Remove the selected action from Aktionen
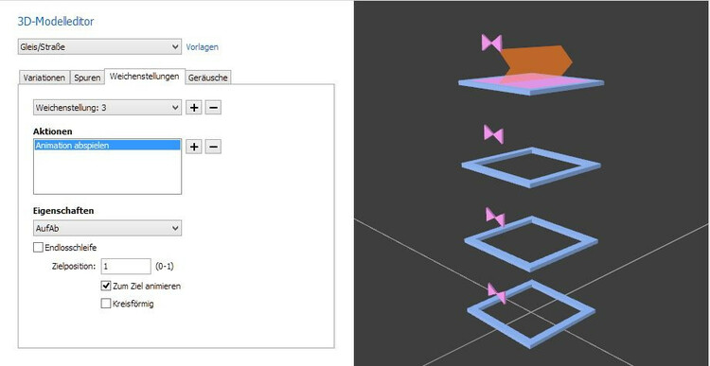The width and height of the screenshot is (710, 366). [213, 147]
